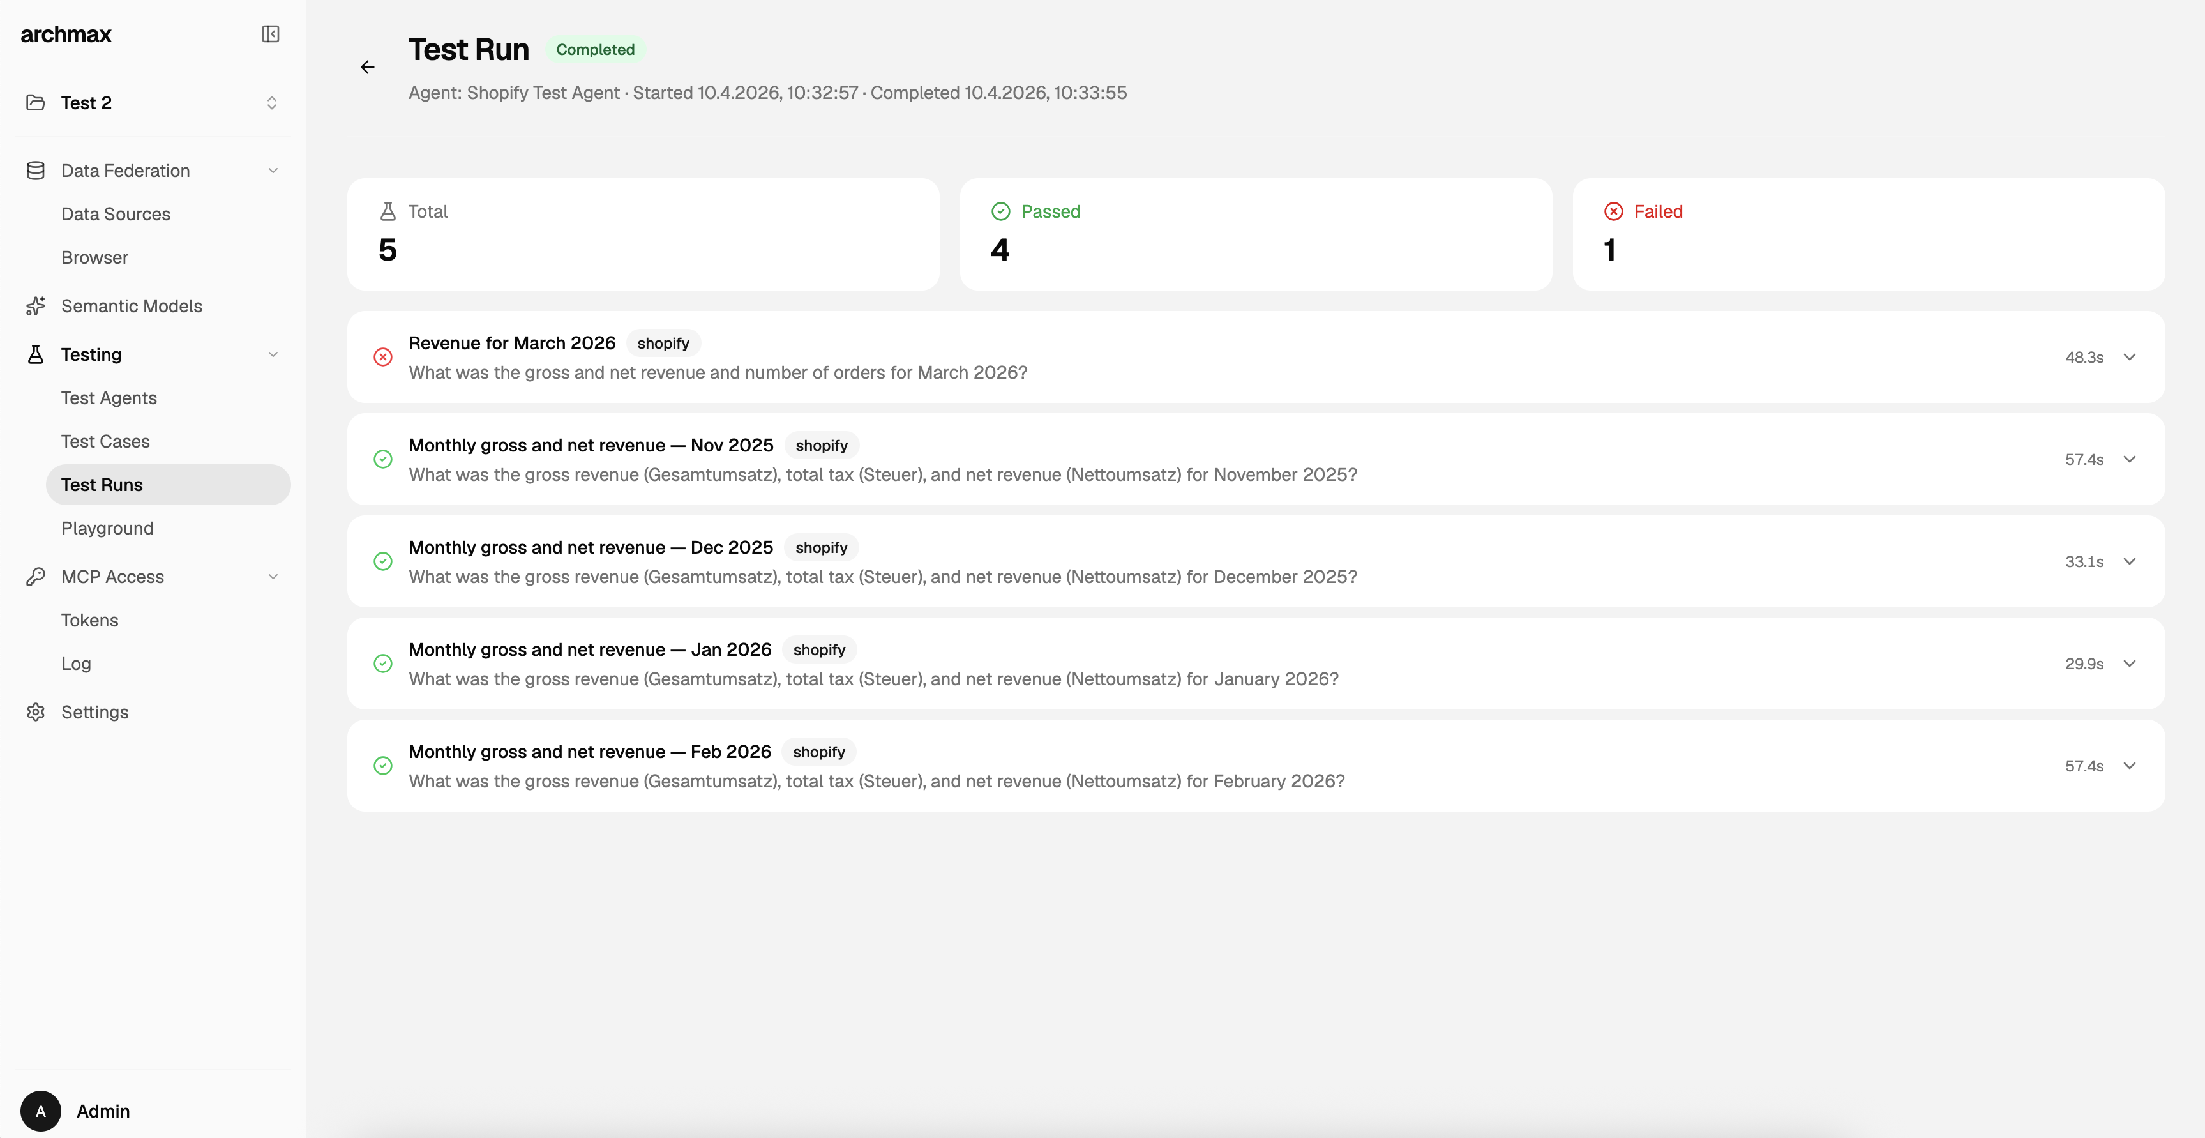This screenshot has width=2205, height=1138.
Task: Click the Testing flask icon
Action: point(35,354)
